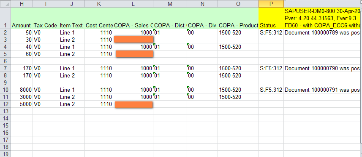
Task: Click Line 2 item text in row 12
Action: tap(72, 104)
